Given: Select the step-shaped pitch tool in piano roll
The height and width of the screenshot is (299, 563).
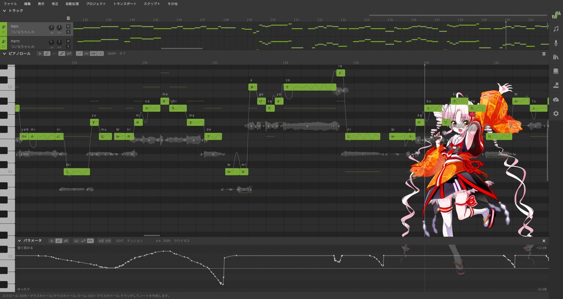Looking at the screenshot, I should (x=62, y=54).
